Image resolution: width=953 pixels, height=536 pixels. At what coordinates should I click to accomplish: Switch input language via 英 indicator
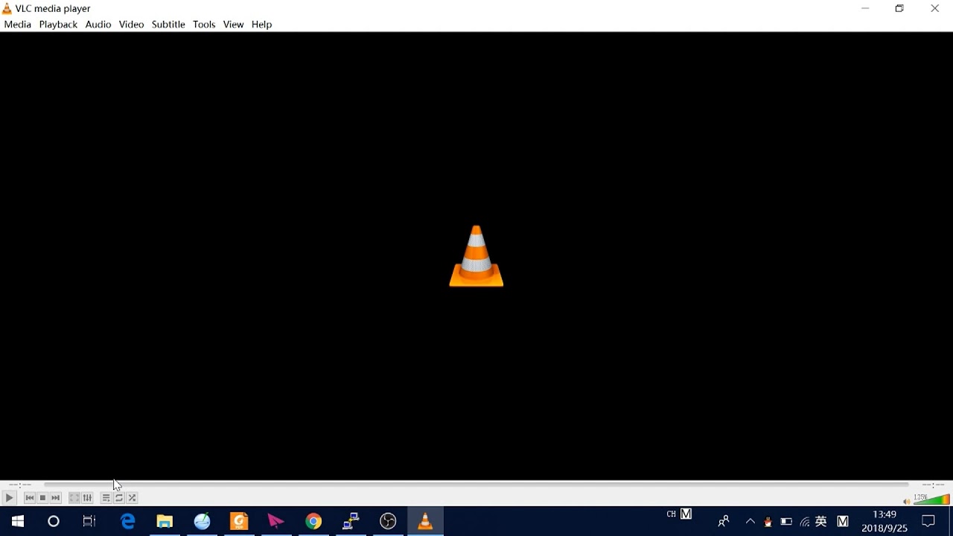[821, 522]
